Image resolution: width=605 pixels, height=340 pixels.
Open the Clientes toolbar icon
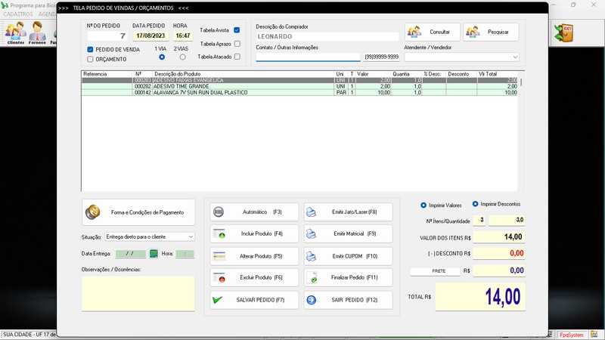15,33
